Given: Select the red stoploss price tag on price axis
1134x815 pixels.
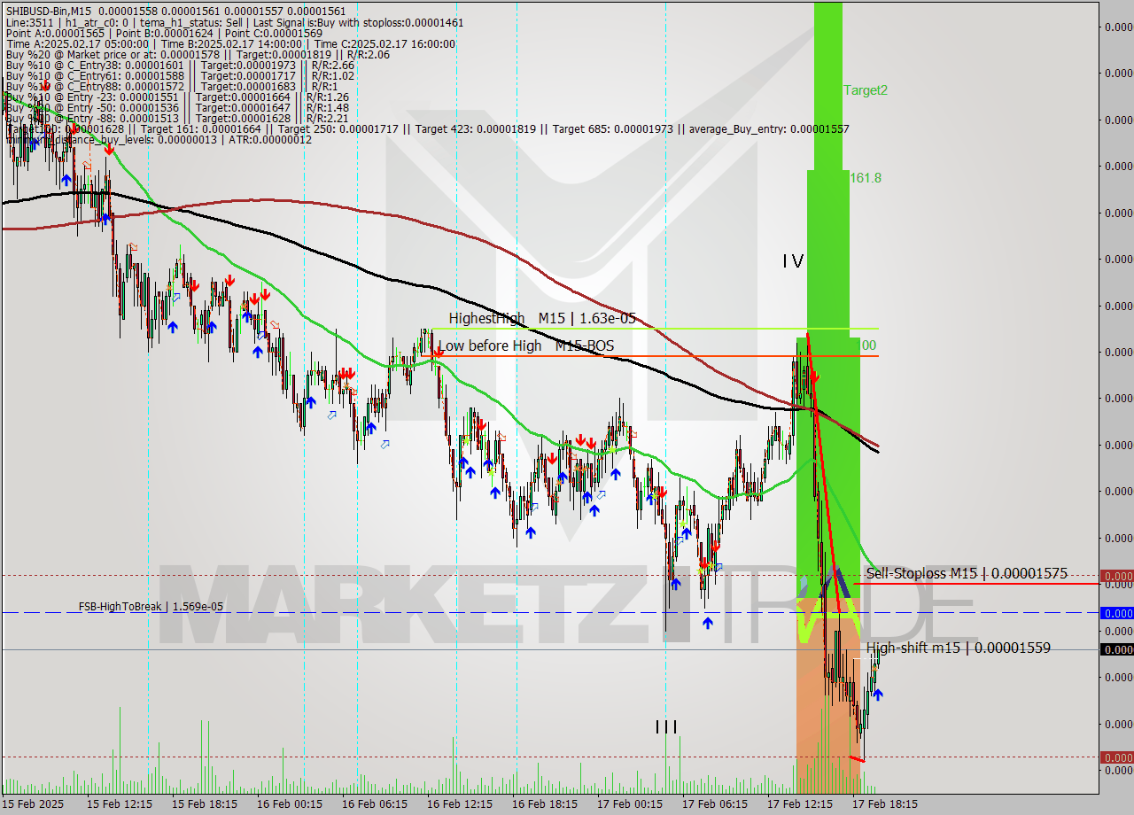Looking at the screenshot, I should click(x=1115, y=576).
